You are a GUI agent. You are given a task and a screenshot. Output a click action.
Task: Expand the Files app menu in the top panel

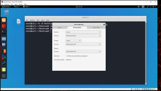26,7
